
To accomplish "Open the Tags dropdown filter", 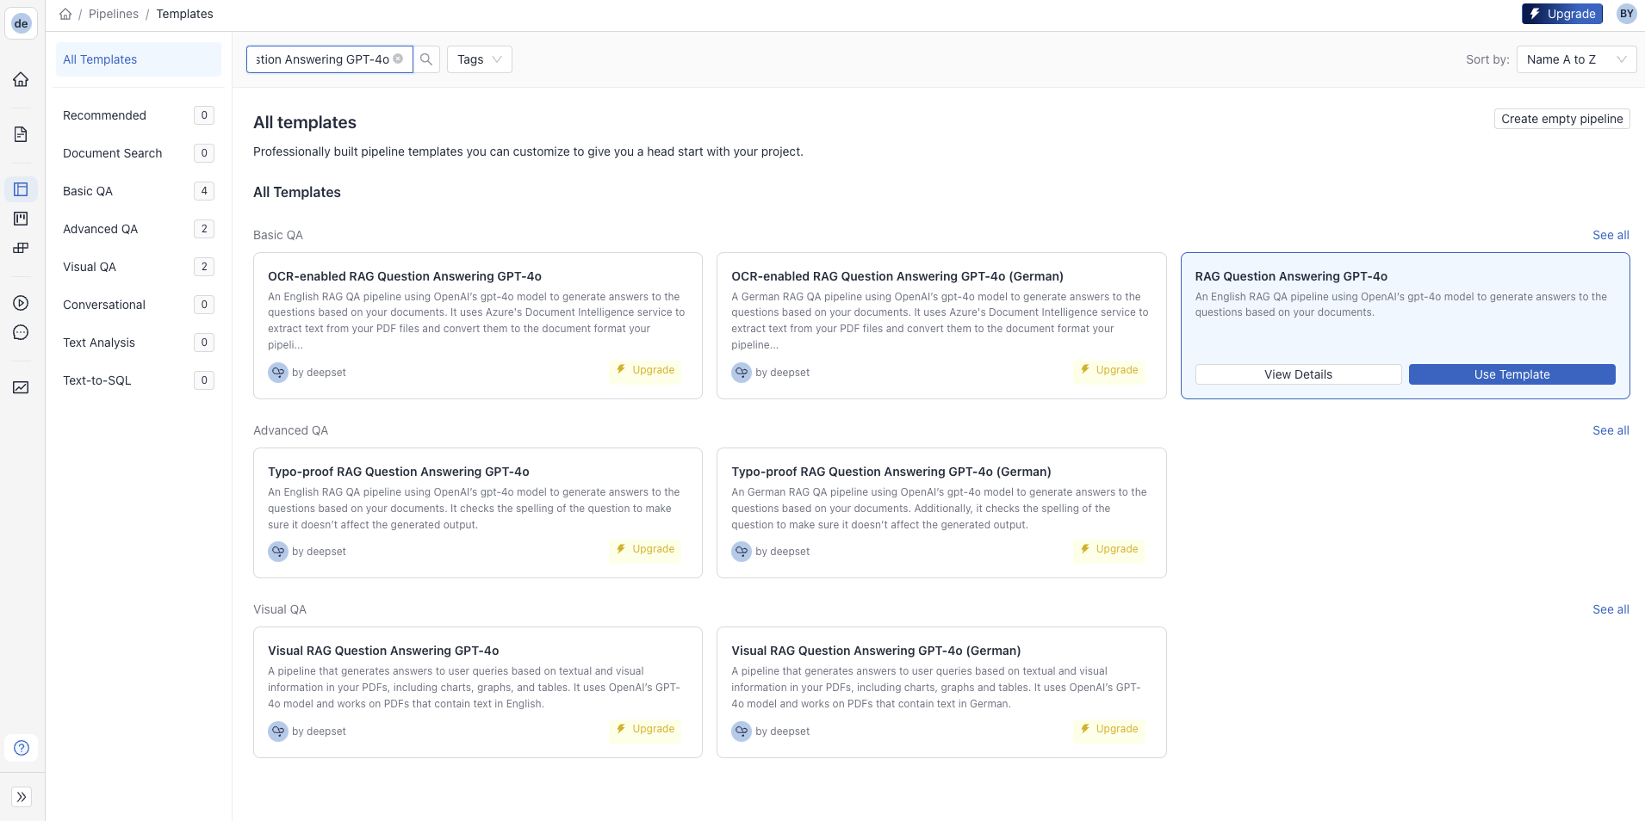I will tap(479, 59).
